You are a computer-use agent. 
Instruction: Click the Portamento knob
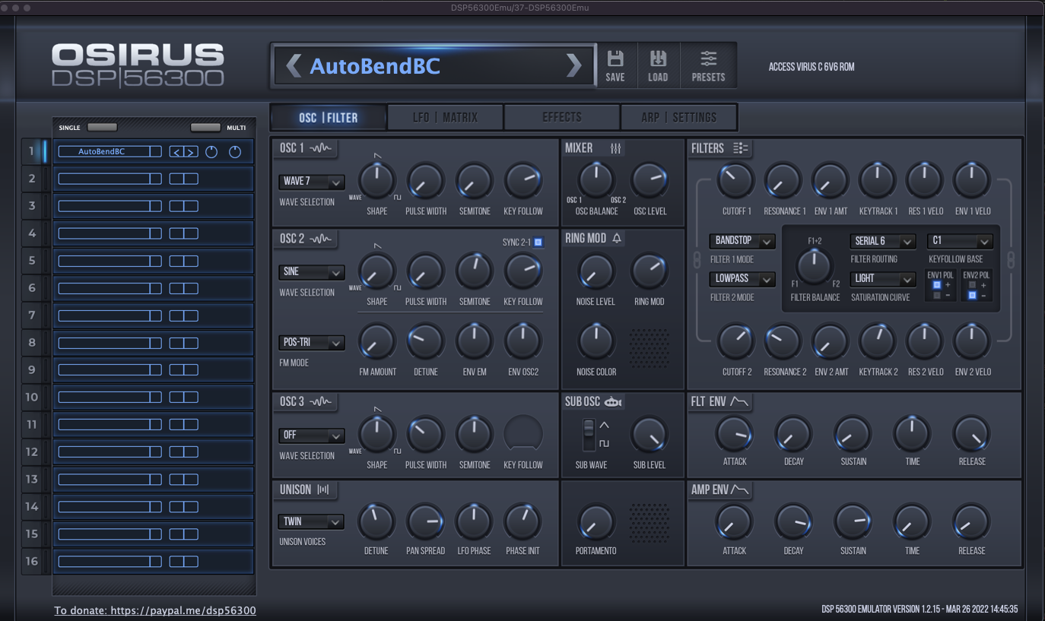[x=596, y=522]
